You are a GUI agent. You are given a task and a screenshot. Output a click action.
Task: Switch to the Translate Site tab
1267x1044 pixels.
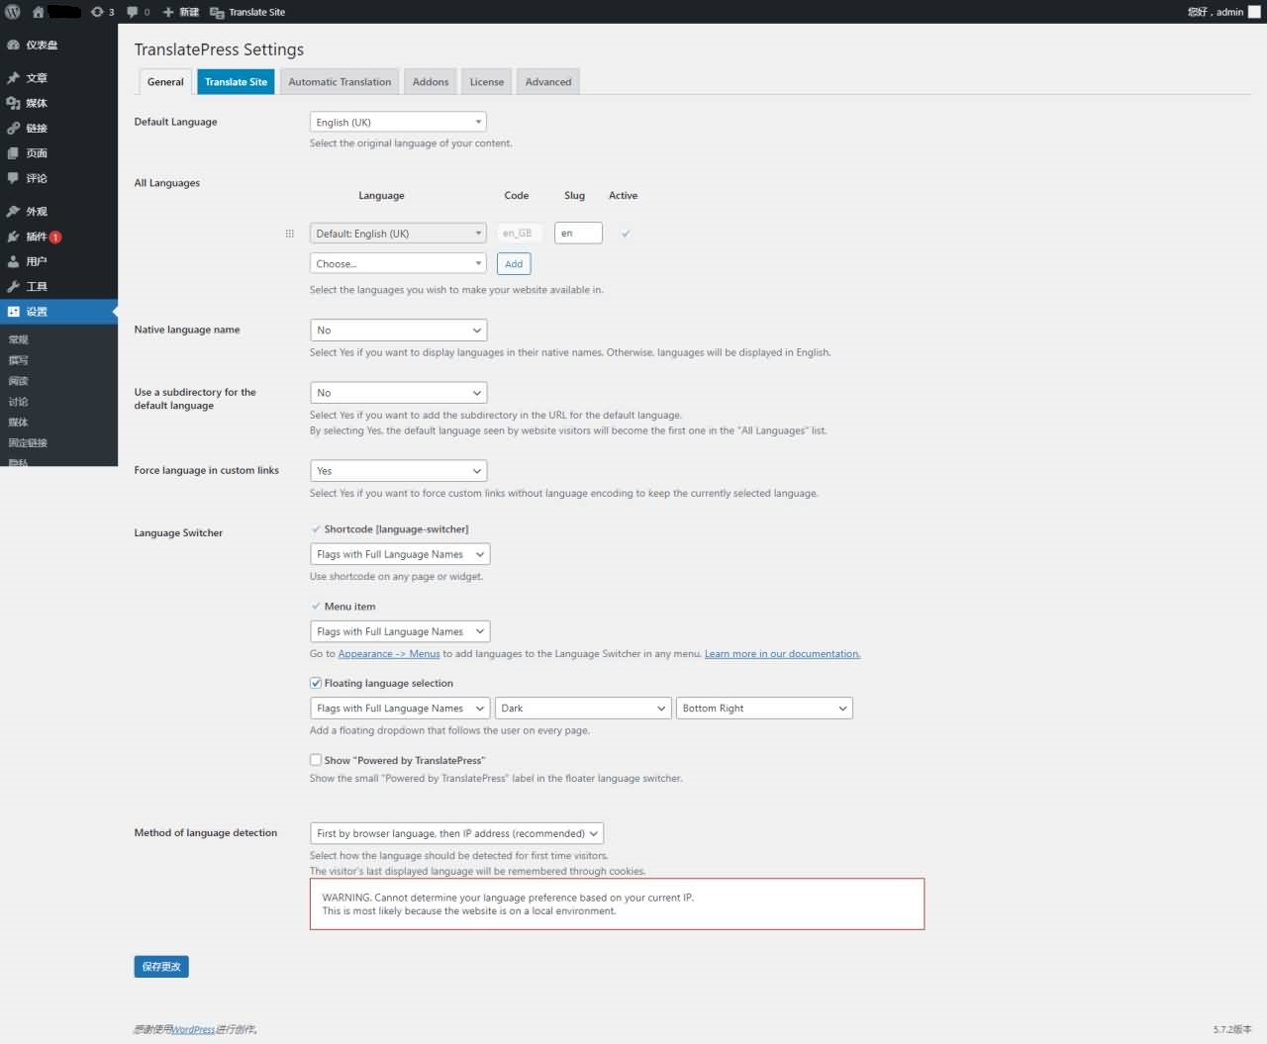pos(237,82)
